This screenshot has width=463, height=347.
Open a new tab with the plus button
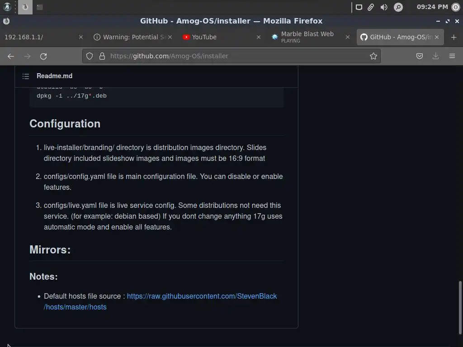(x=454, y=37)
